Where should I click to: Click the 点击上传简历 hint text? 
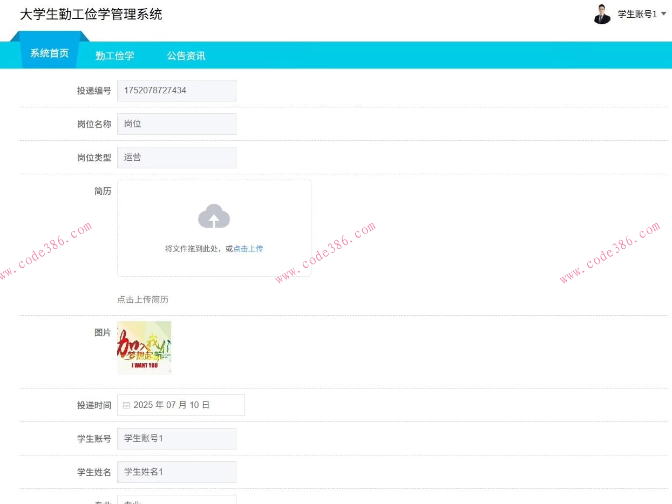click(142, 299)
